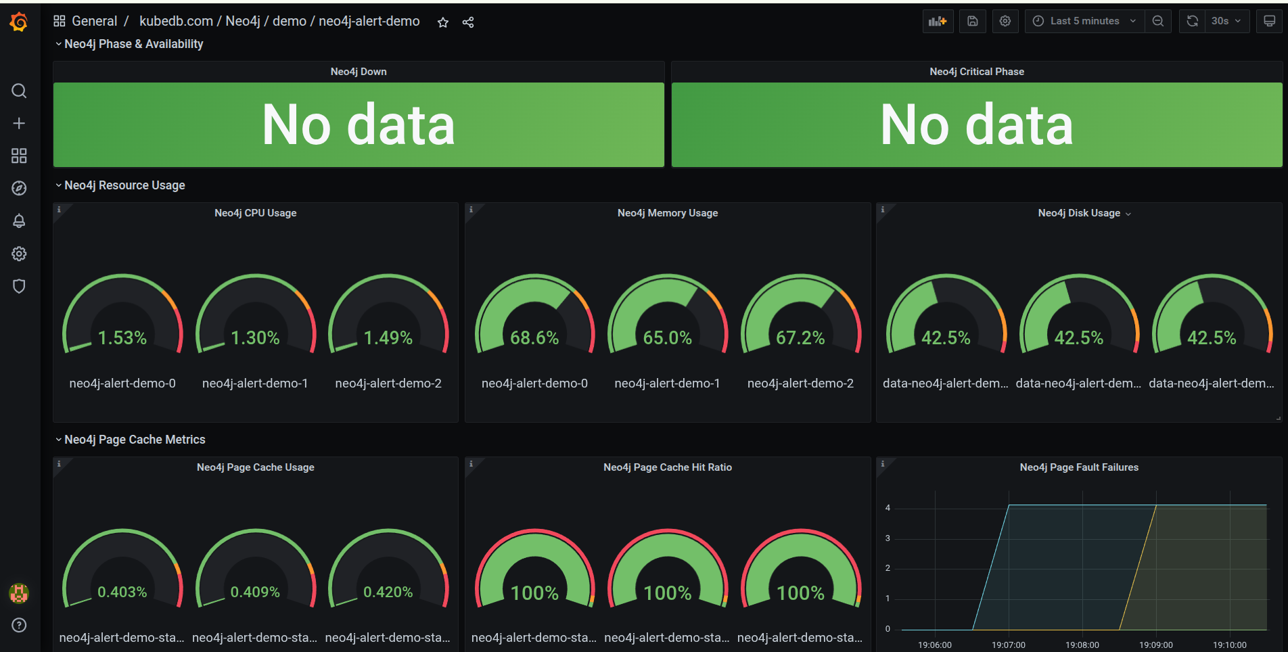Screen dimensions: 1288x652
Task: Open the Last 5 minutes time picker
Action: [x=1084, y=21]
